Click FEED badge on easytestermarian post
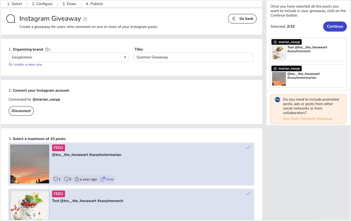351x221 pixels. (x=59, y=148)
